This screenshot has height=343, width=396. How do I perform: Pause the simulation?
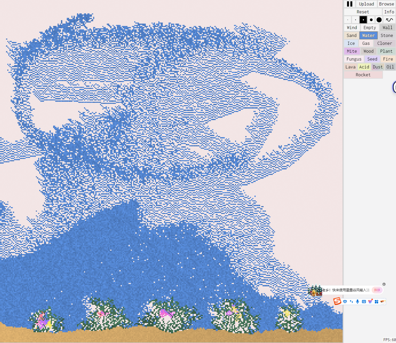[x=349, y=4]
